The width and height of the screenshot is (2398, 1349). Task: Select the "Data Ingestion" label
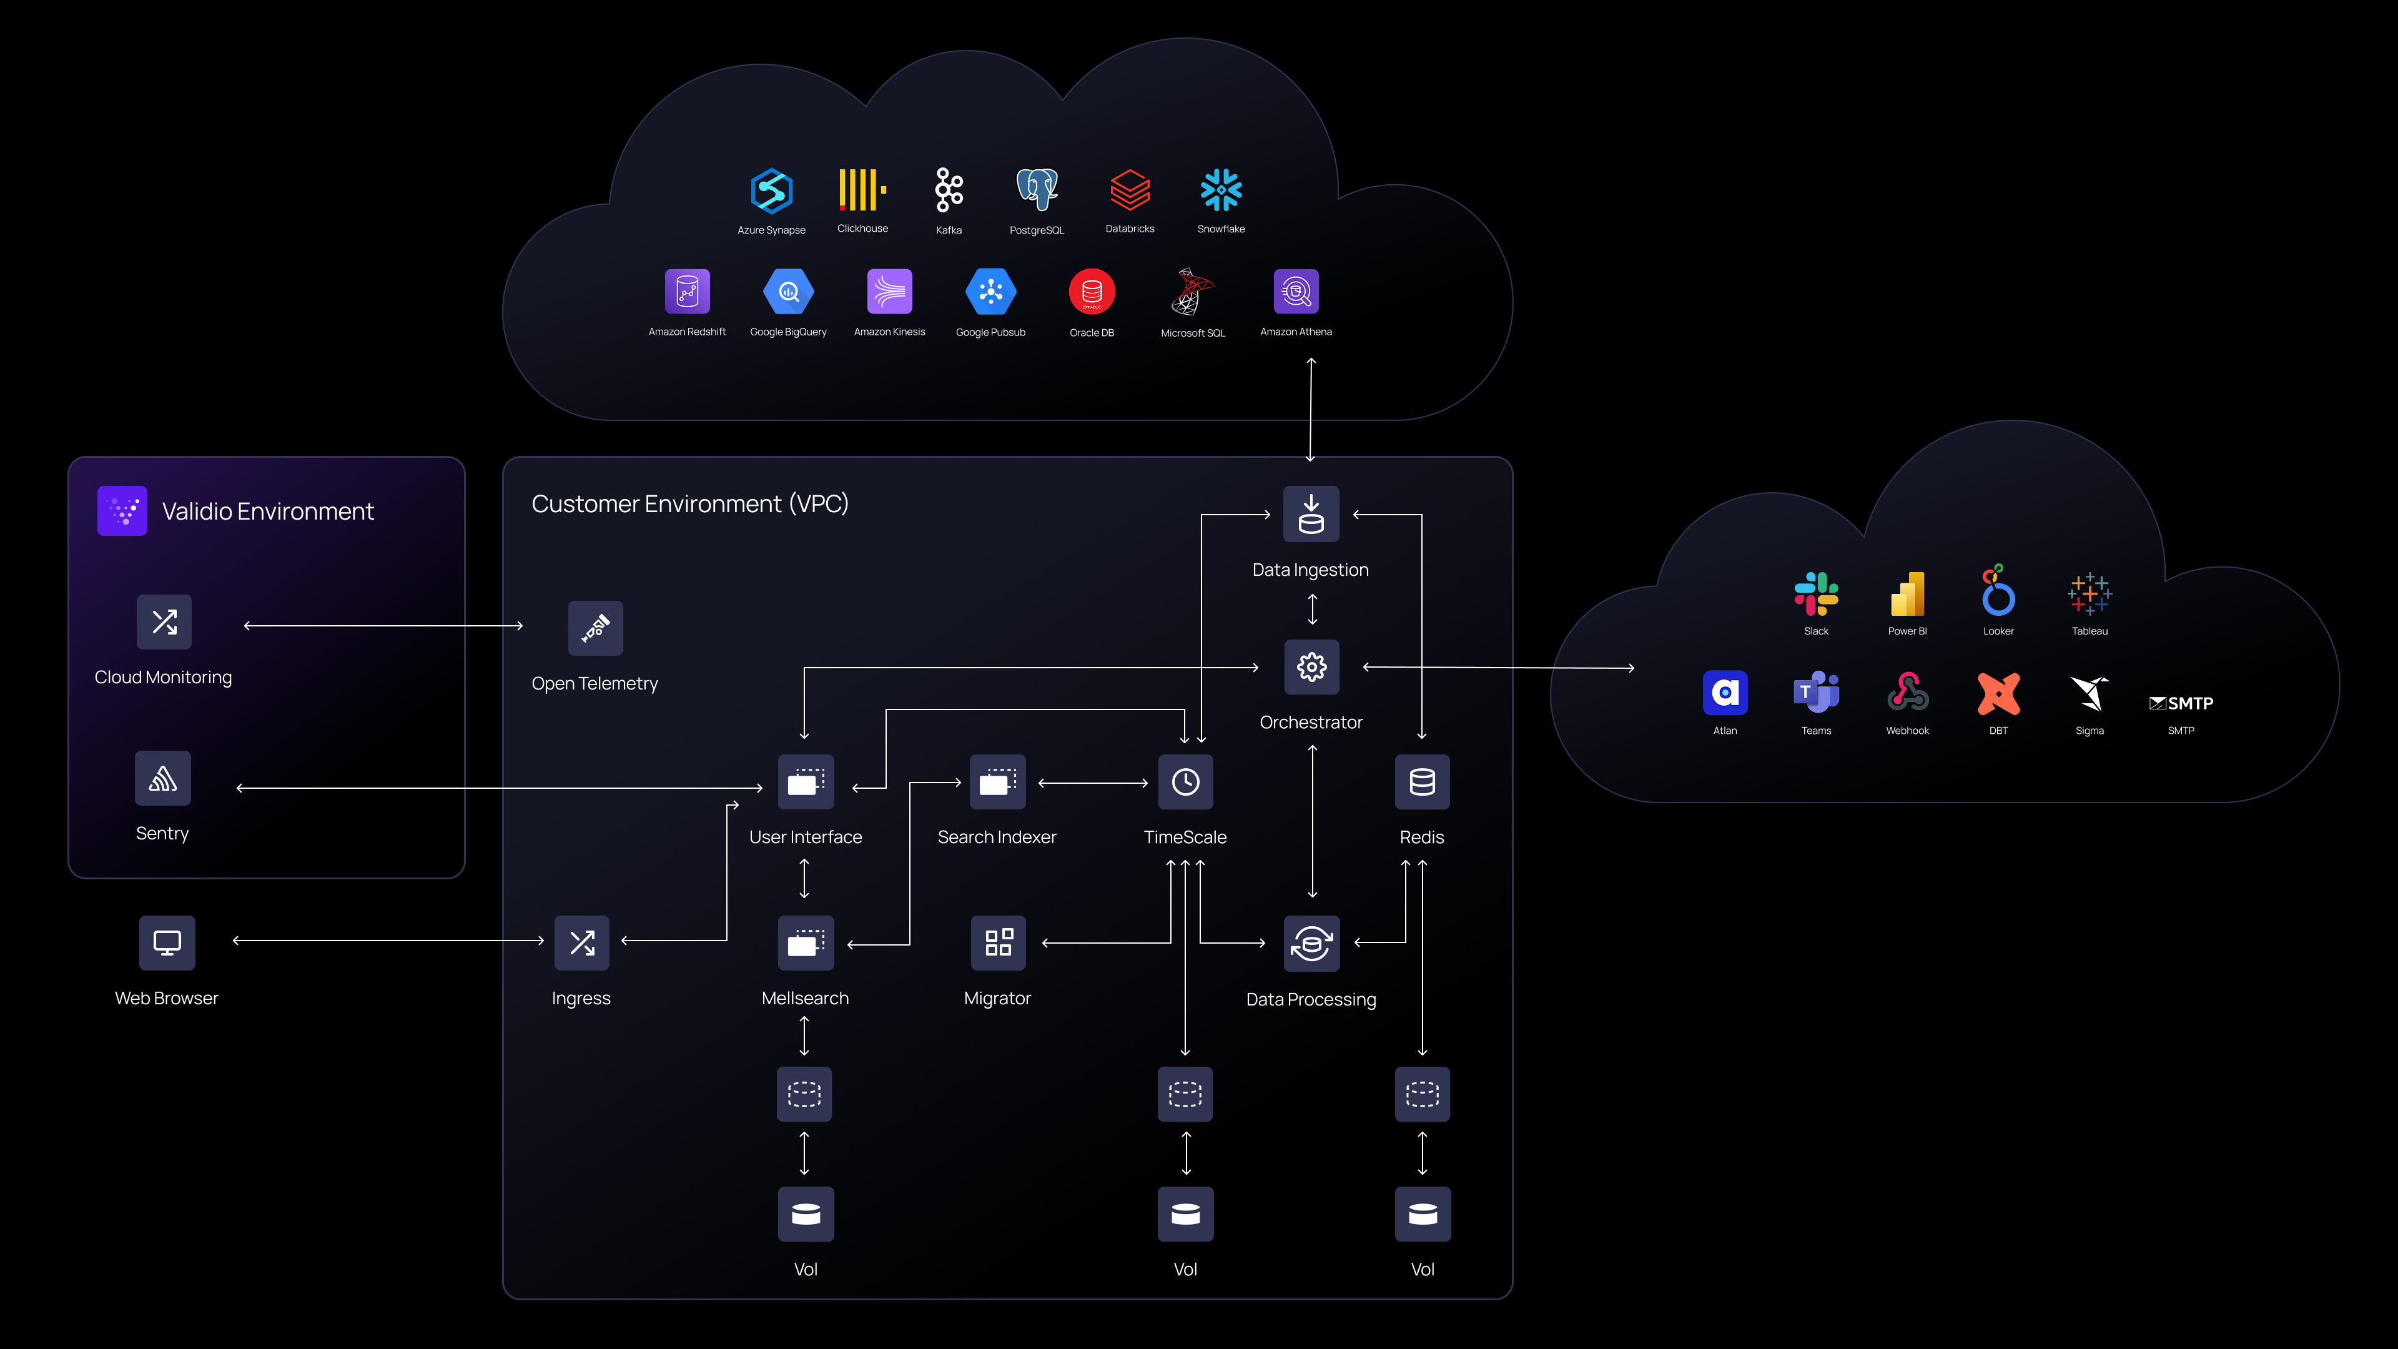[1311, 570]
